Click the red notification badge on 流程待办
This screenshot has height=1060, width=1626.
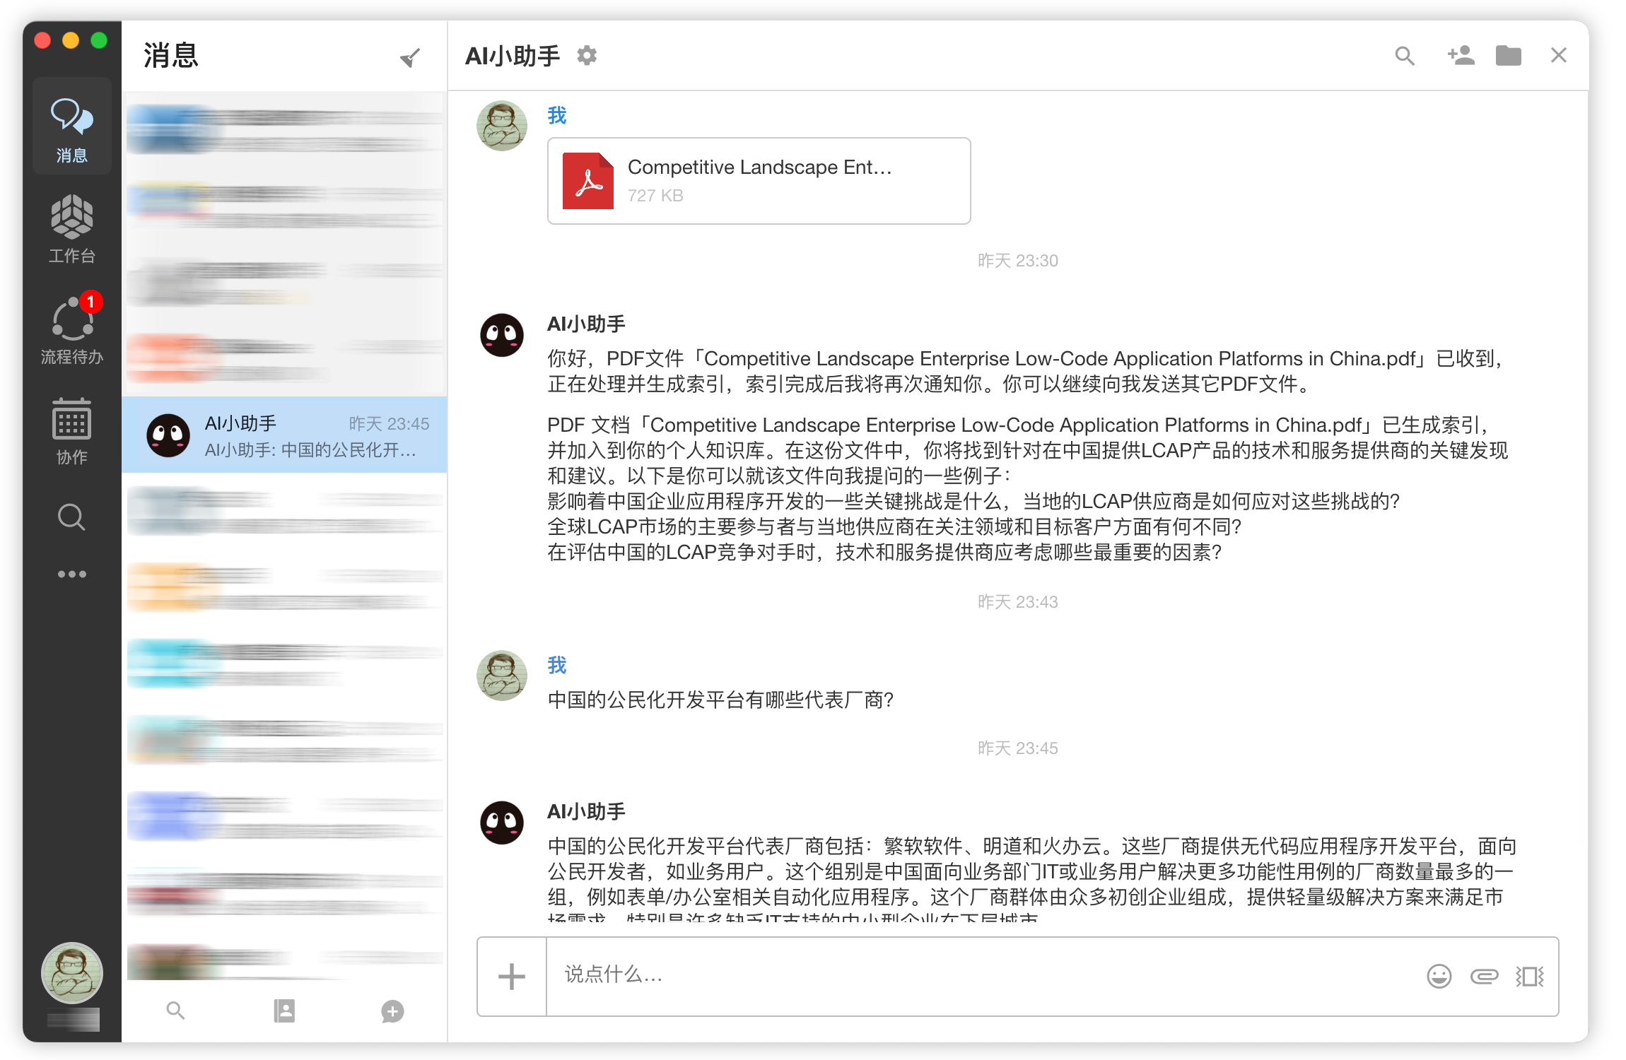pyautogui.click(x=90, y=302)
